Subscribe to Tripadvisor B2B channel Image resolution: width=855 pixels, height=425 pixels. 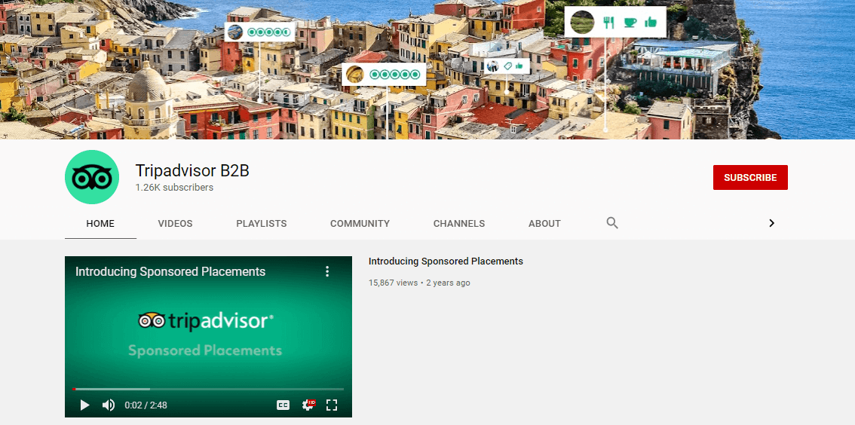(x=750, y=178)
